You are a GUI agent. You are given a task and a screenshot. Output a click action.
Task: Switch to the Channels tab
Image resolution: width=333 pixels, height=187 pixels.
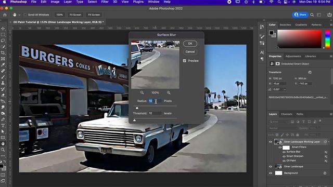287,114
